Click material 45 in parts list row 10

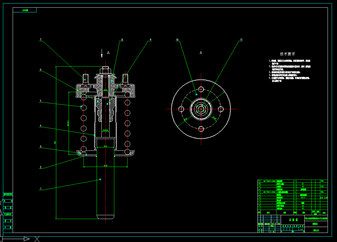click(303, 184)
